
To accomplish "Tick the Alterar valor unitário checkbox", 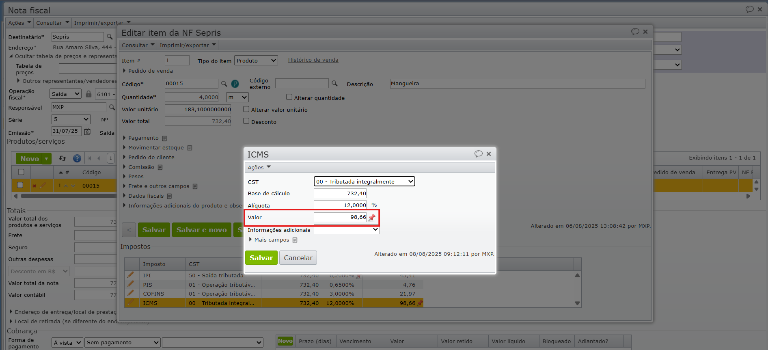I will click(x=246, y=109).
